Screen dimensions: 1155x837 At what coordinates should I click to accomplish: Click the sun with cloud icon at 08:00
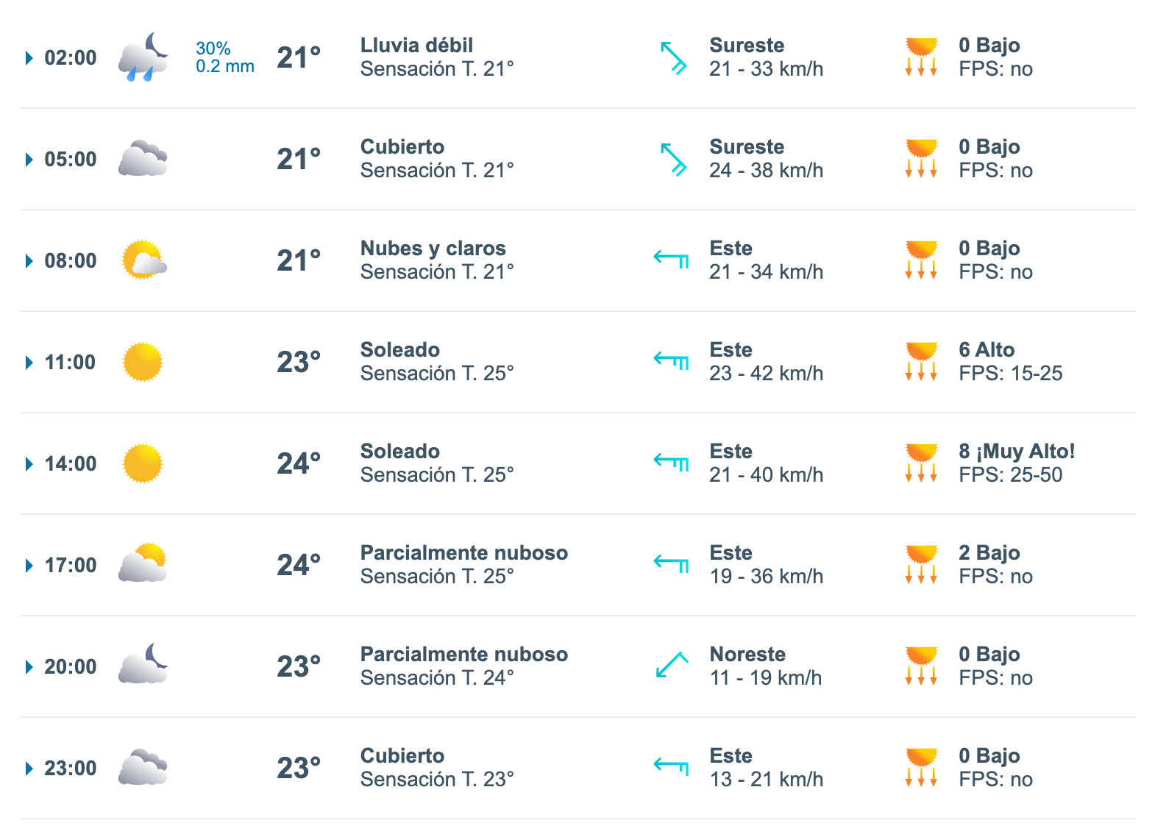click(143, 260)
